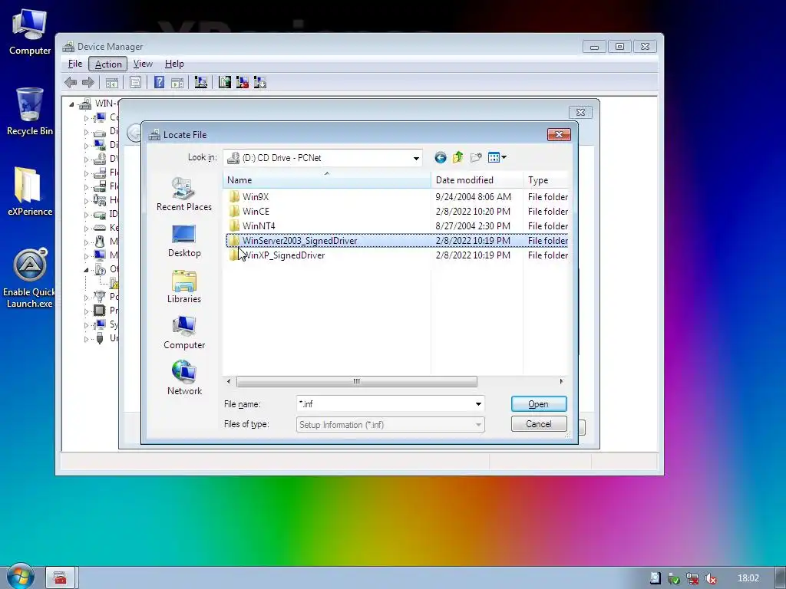Sort files by the Type column header
This screenshot has width=786, height=589.
coord(546,179)
